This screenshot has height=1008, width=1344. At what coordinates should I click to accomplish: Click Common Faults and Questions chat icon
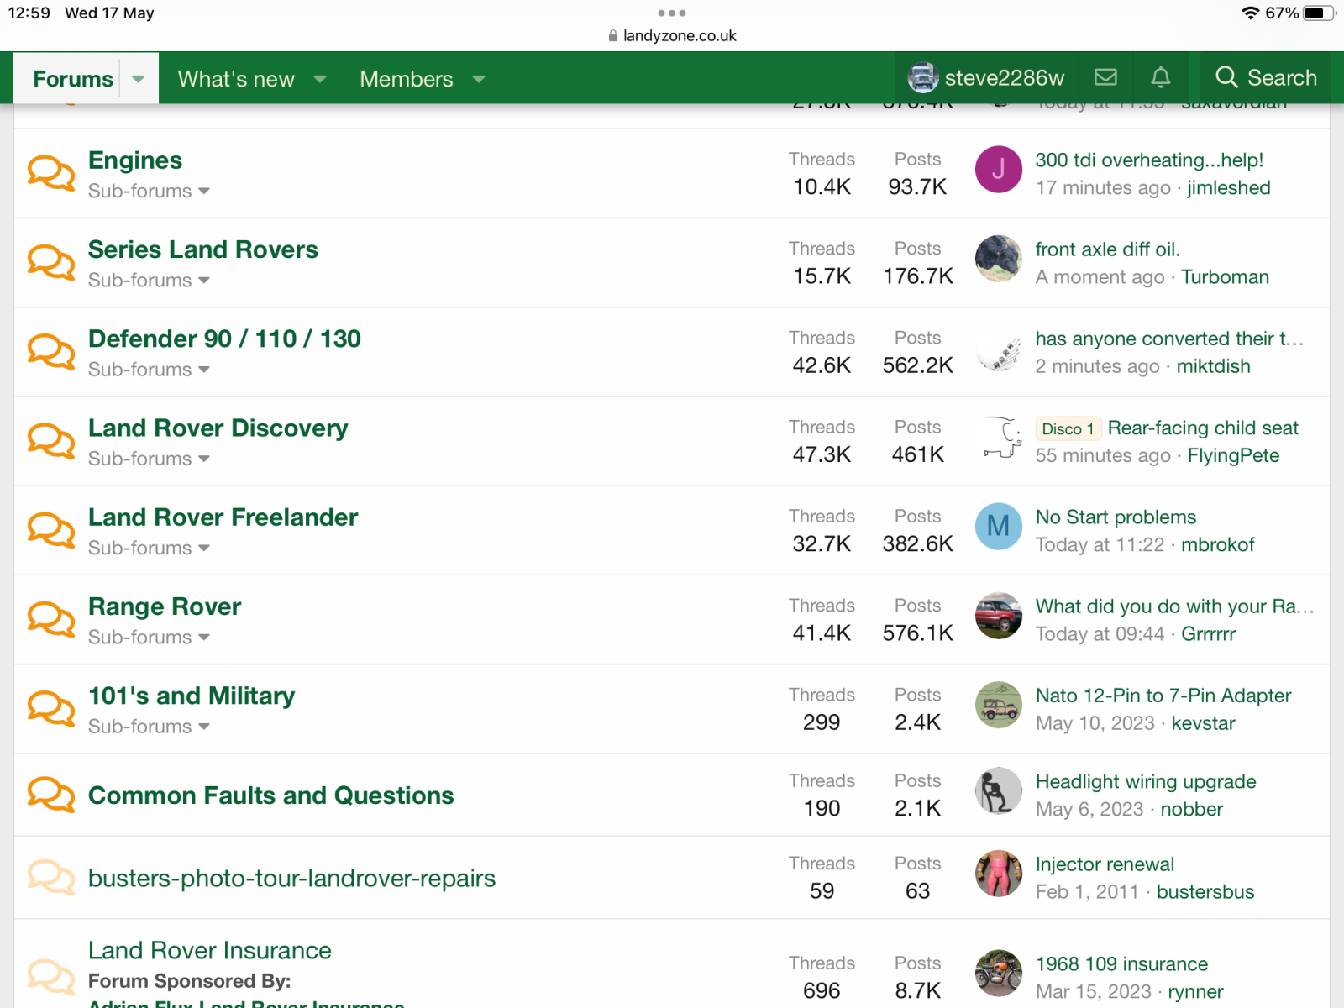[x=51, y=795]
